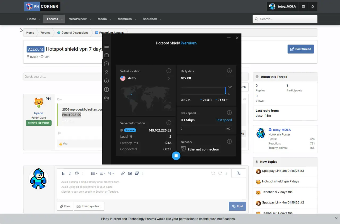Click the help question mark in Hotspot Shield sidebar
Image resolution: width=340 pixels, height=224 pixels.
[107, 89]
